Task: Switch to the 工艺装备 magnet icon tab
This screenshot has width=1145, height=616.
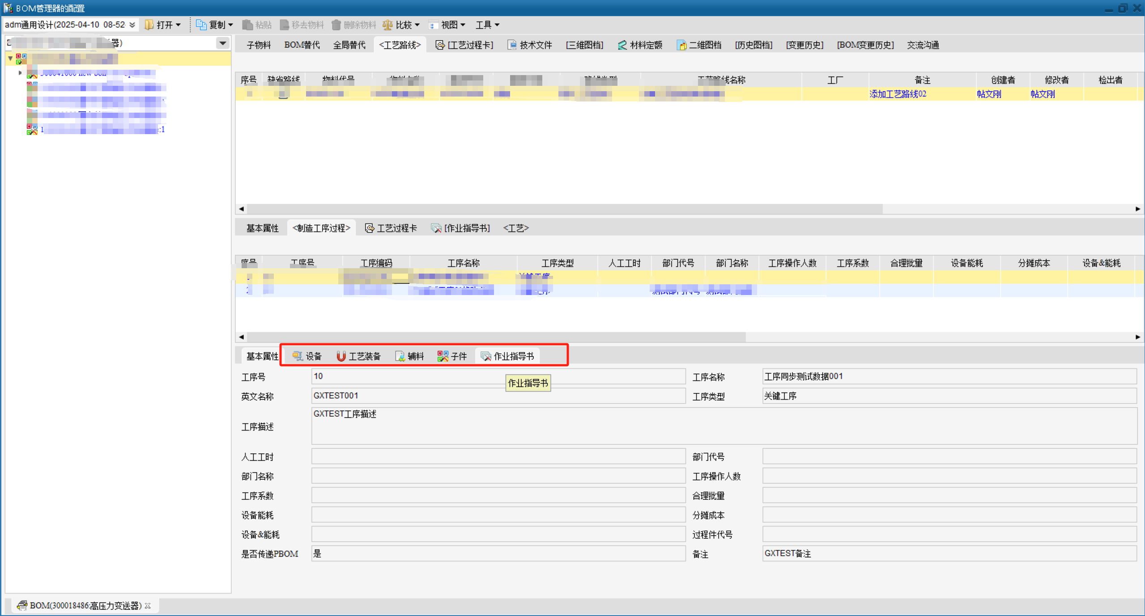Action: pos(341,356)
